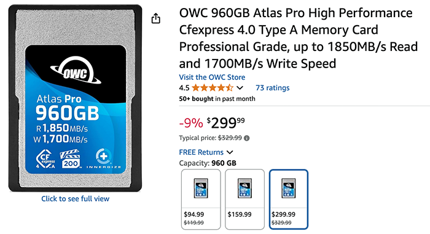Click the 'Click to see full view' link
This screenshot has width=430, height=234.
(x=76, y=198)
